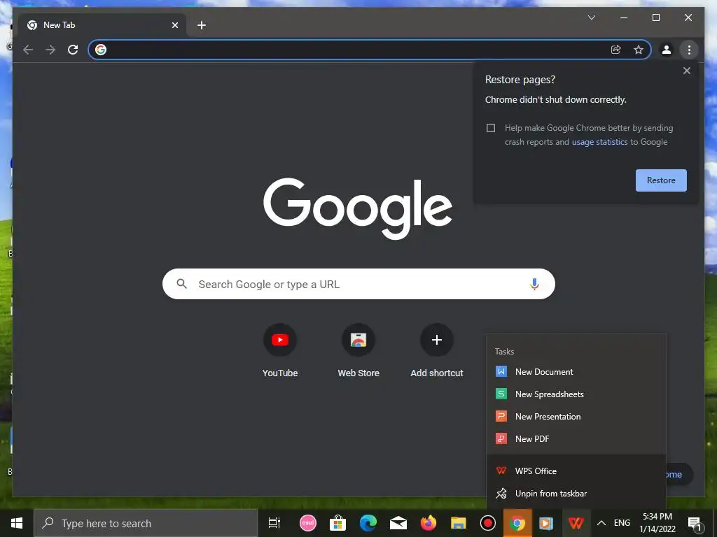Open the Mail app from taskbar

(x=398, y=523)
